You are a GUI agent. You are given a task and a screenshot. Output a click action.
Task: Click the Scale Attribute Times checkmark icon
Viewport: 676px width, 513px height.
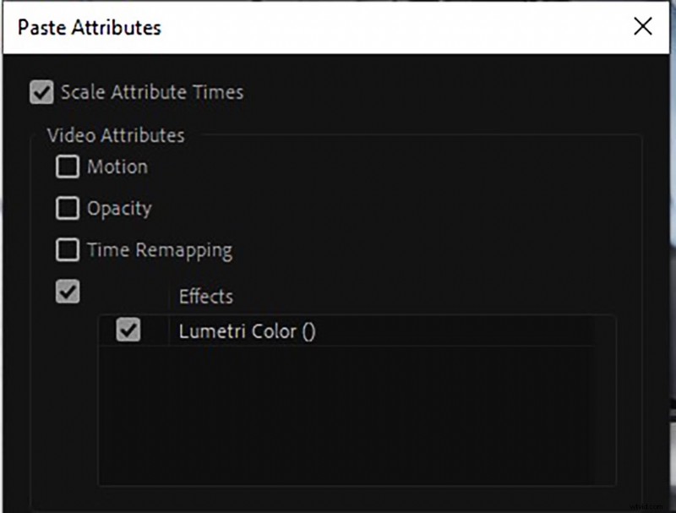coord(42,93)
